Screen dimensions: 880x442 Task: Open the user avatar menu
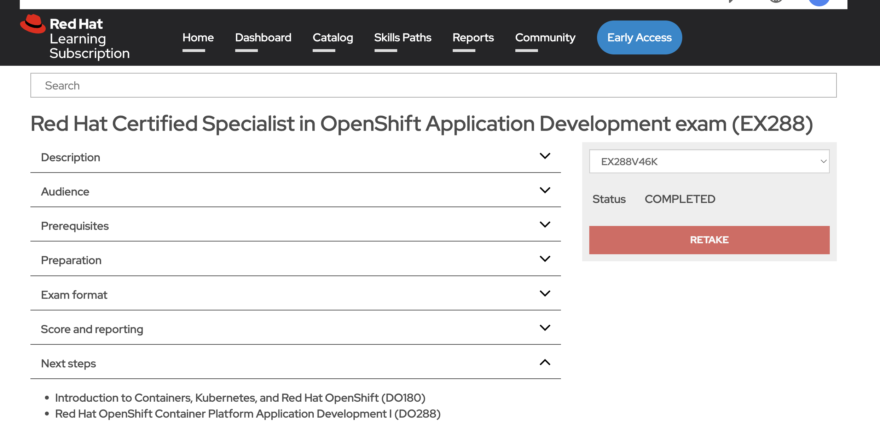pos(819,2)
